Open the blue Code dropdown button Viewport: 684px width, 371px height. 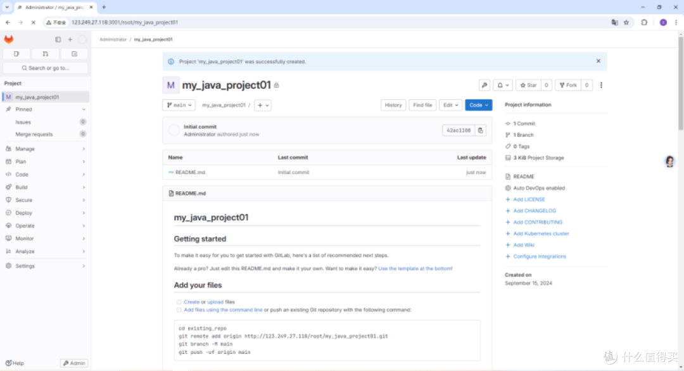point(479,105)
